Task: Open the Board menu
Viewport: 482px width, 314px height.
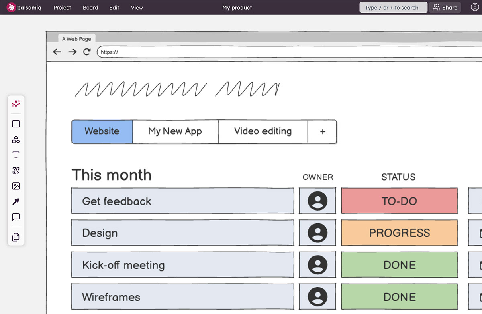Action: pos(90,7)
